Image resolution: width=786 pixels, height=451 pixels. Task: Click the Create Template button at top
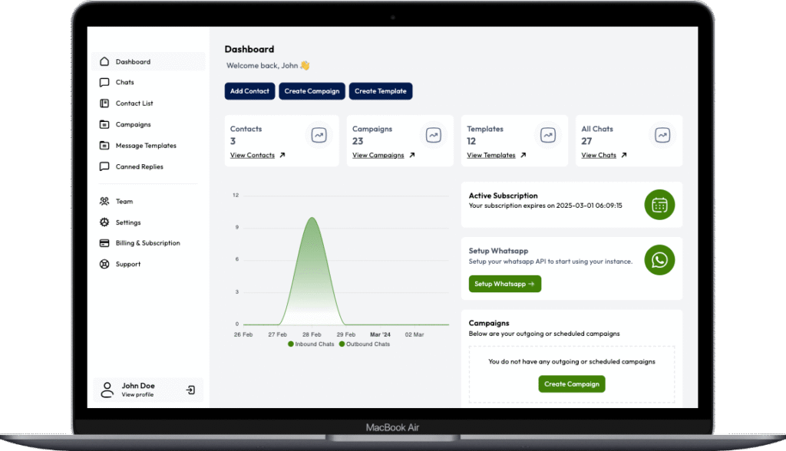tap(381, 91)
